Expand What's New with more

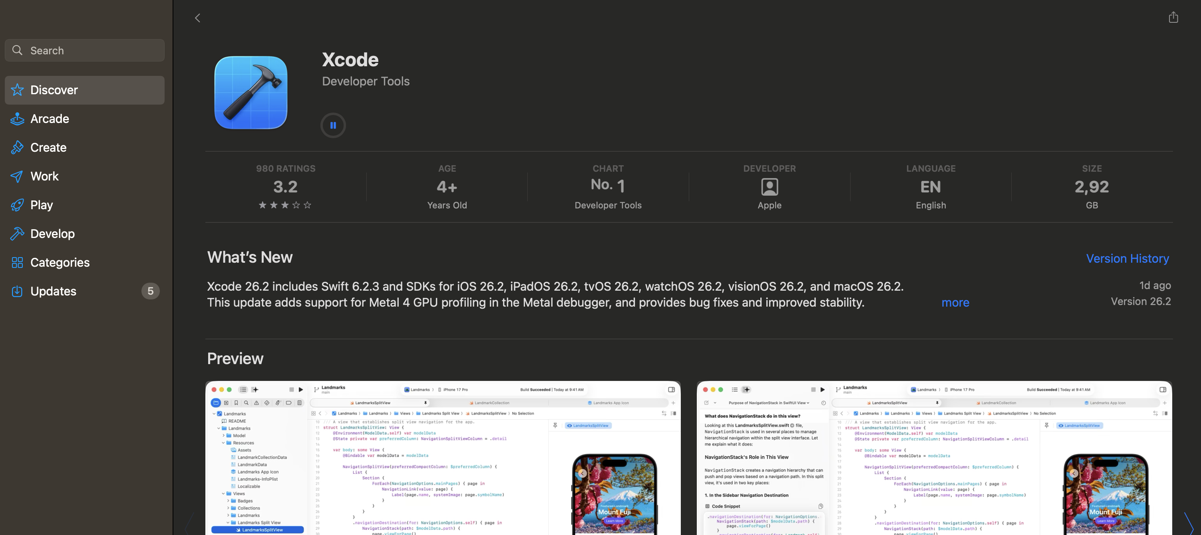point(955,303)
